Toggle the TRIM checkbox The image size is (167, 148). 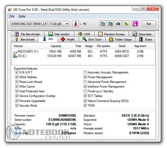click(x=85, y=105)
